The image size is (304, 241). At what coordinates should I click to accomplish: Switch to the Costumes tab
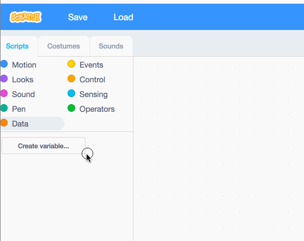[x=64, y=46]
